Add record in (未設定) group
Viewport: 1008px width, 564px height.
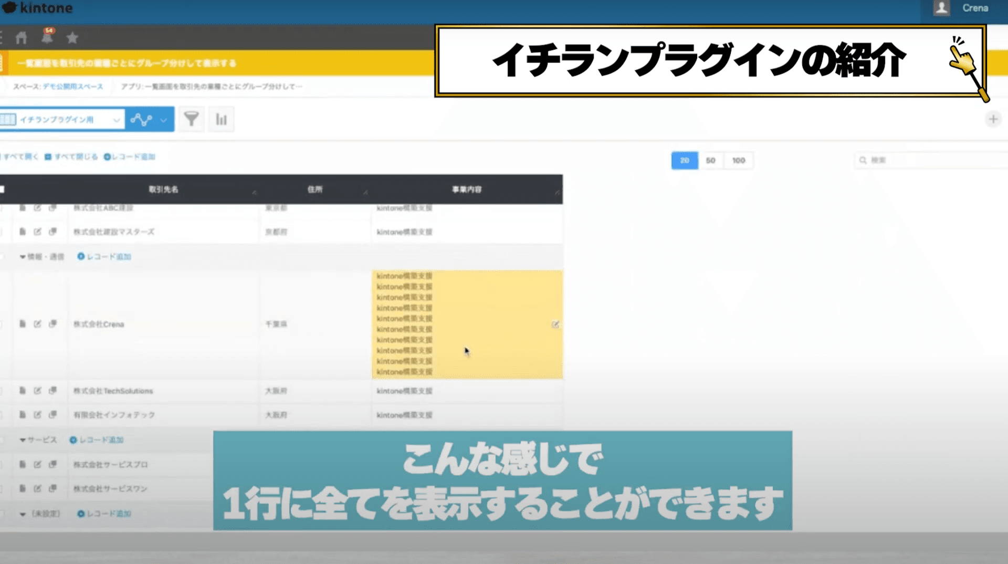(x=104, y=514)
